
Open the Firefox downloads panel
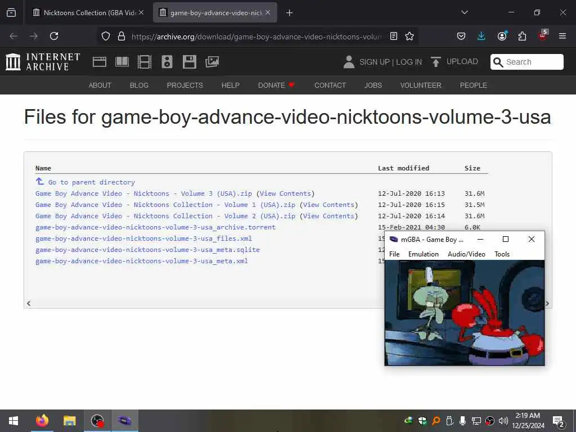click(x=481, y=36)
